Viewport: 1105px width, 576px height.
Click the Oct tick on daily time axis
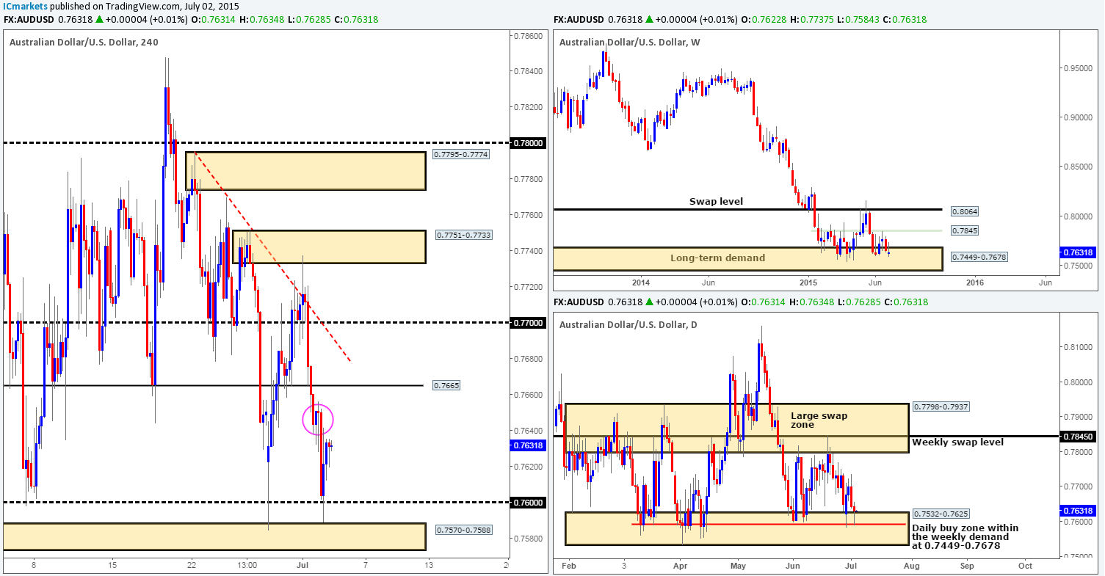[x=1025, y=566]
